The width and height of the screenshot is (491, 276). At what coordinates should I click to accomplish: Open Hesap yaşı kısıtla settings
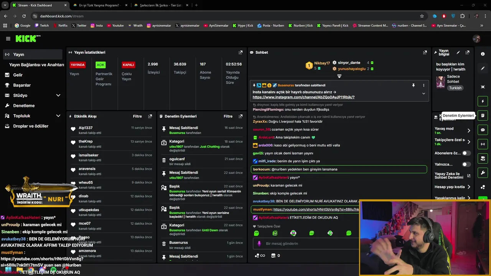(x=468, y=187)
